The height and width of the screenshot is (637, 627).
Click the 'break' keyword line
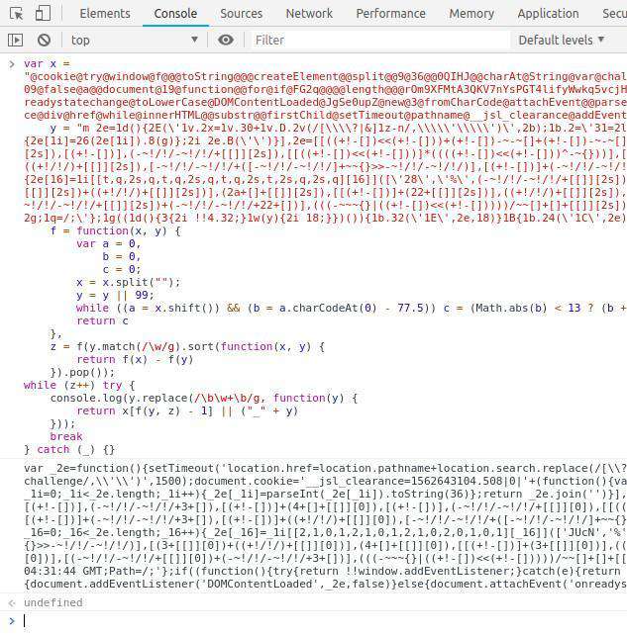pyautogui.click(x=66, y=436)
